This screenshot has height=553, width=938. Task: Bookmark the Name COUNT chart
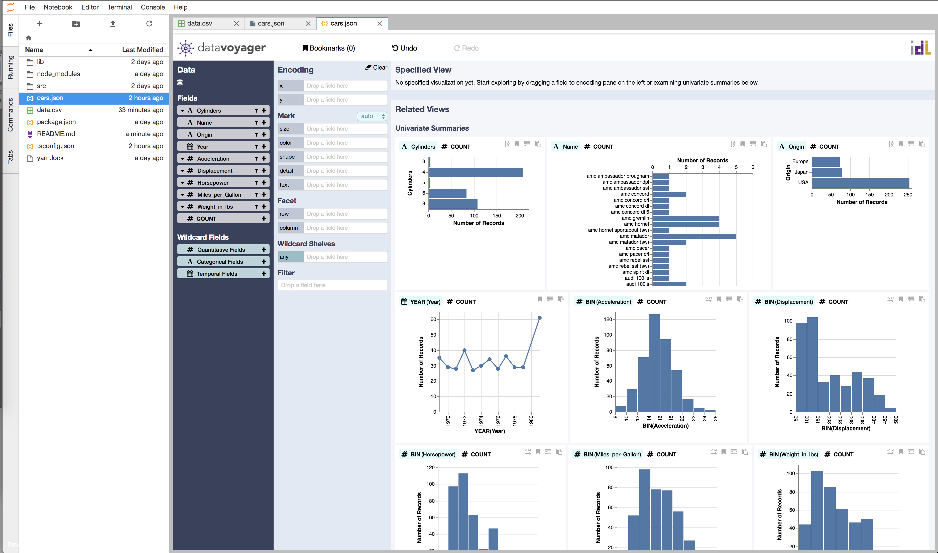click(x=743, y=144)
